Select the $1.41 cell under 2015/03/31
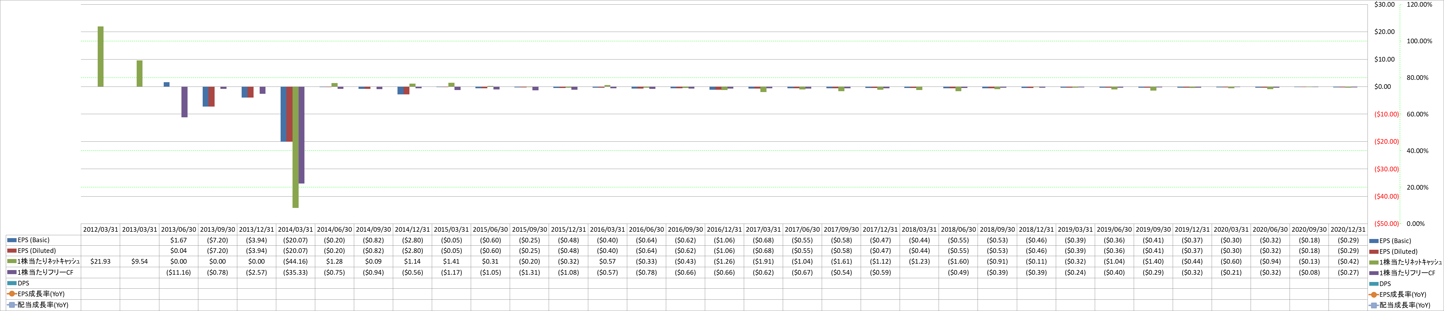The image size is (1444, 311). [451, 261]
